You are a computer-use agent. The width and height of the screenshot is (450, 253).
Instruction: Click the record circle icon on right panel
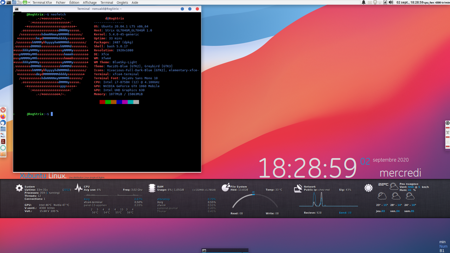pos(448,123)
